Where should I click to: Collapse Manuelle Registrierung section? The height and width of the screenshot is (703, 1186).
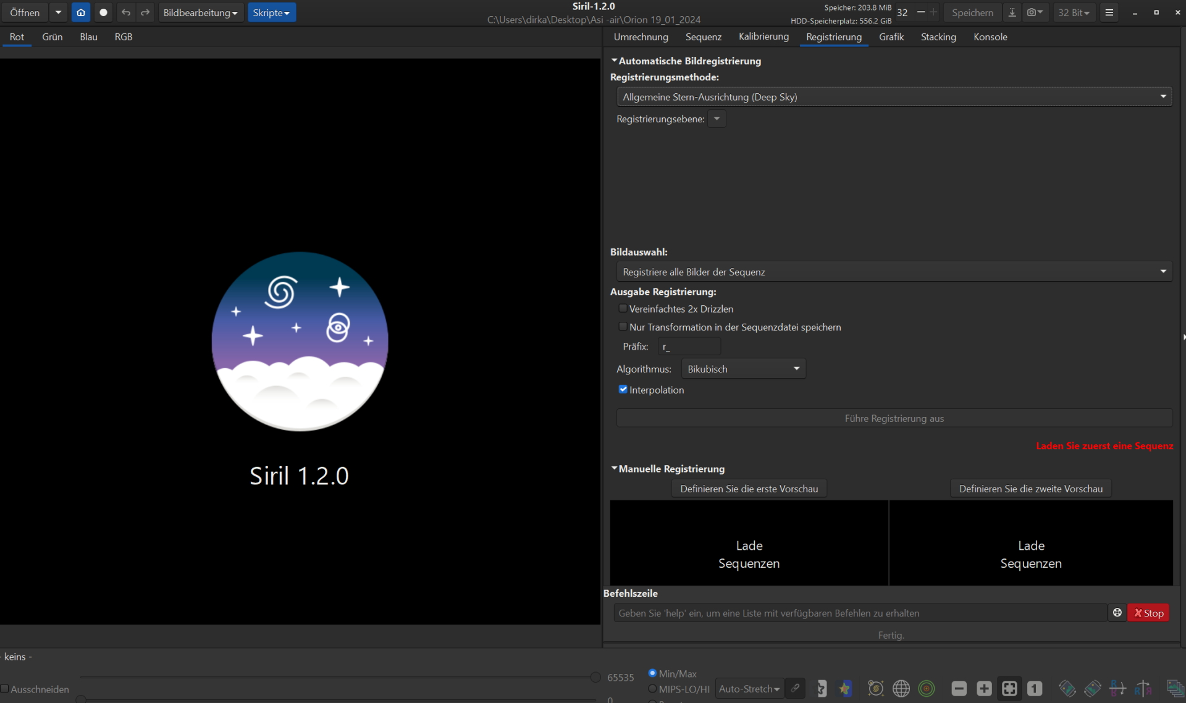pos(614,468)
